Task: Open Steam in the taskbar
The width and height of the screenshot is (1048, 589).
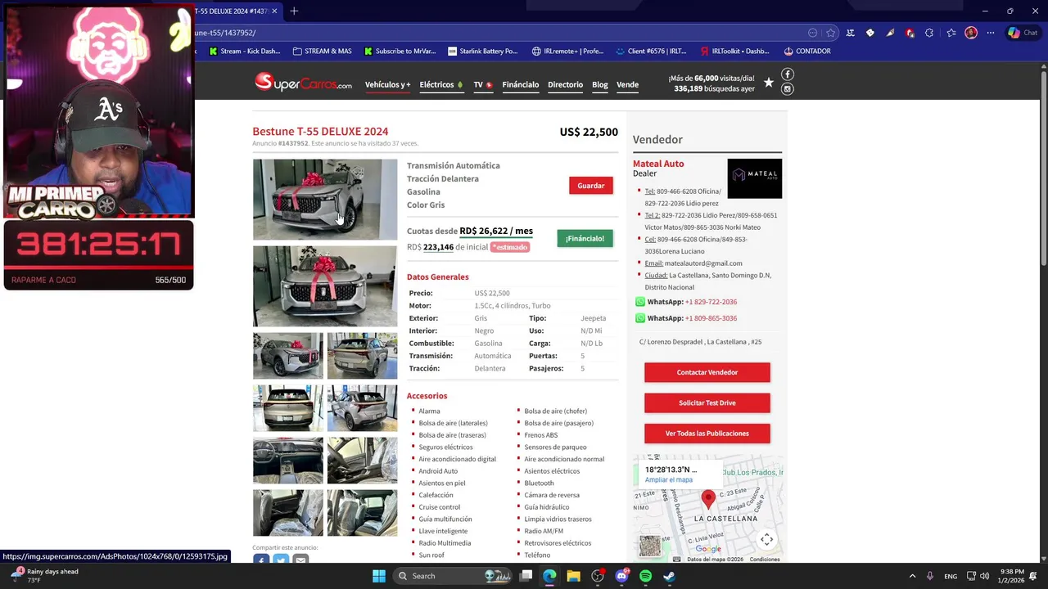Action: pyautogui.click(x=669, y=576)
